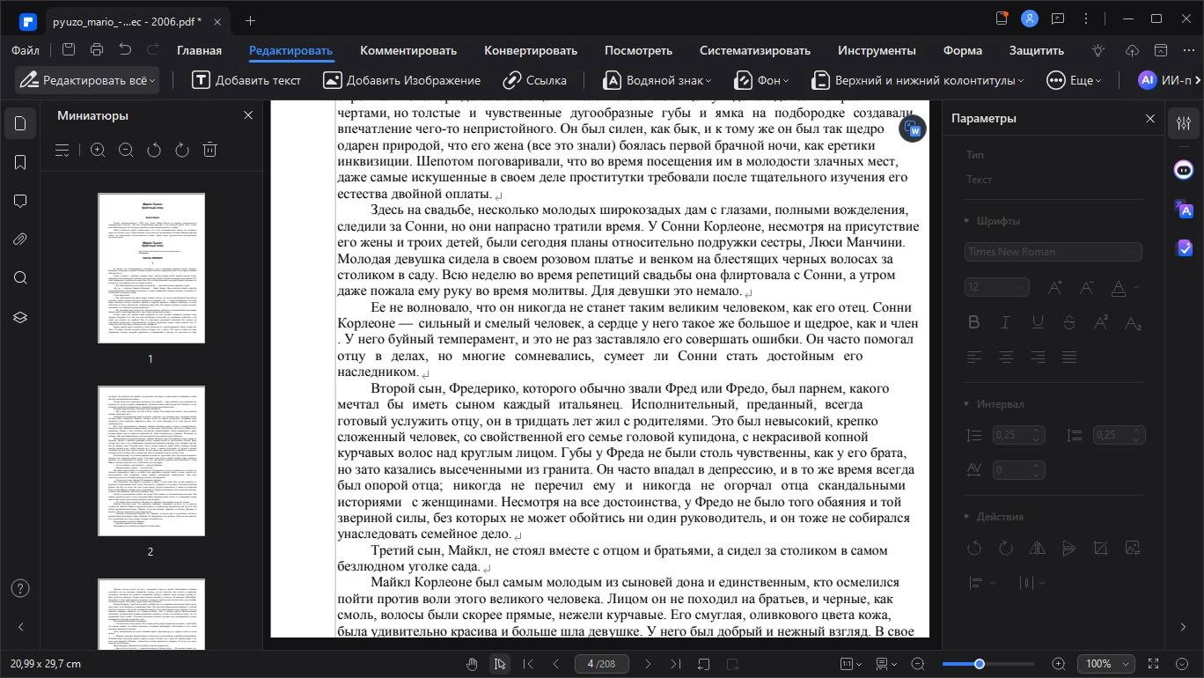Open the Comments sidebar icon
The width and height of the screenshot is (1204, 678).
pos(21,201)
